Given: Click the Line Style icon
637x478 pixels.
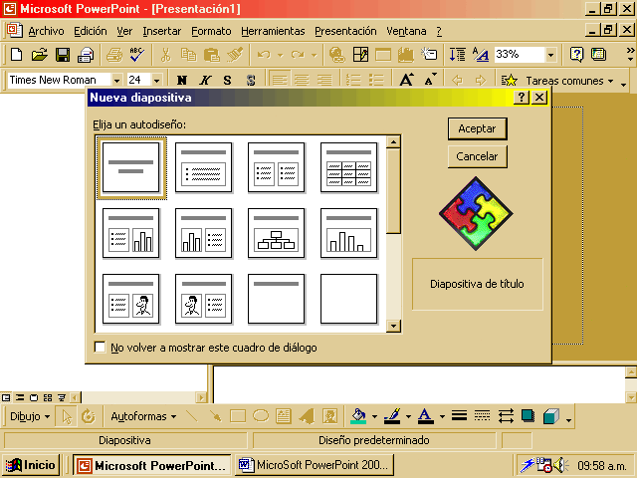Looking at the screenshot, I should (x=459, y=416).
